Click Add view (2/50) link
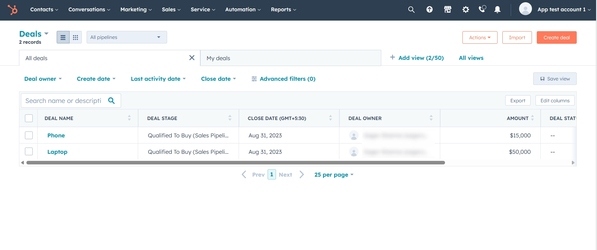This screenshot has height=250, width=597. 417,58
